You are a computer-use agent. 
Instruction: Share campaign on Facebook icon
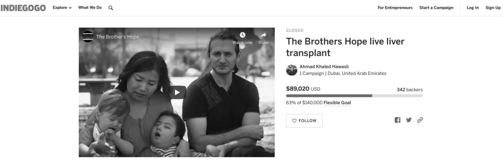397,120
